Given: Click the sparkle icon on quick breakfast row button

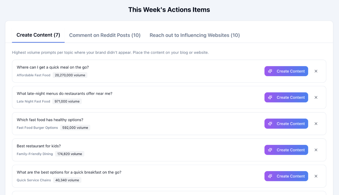Looking at the screenshot, I should (x=270, y=176).
